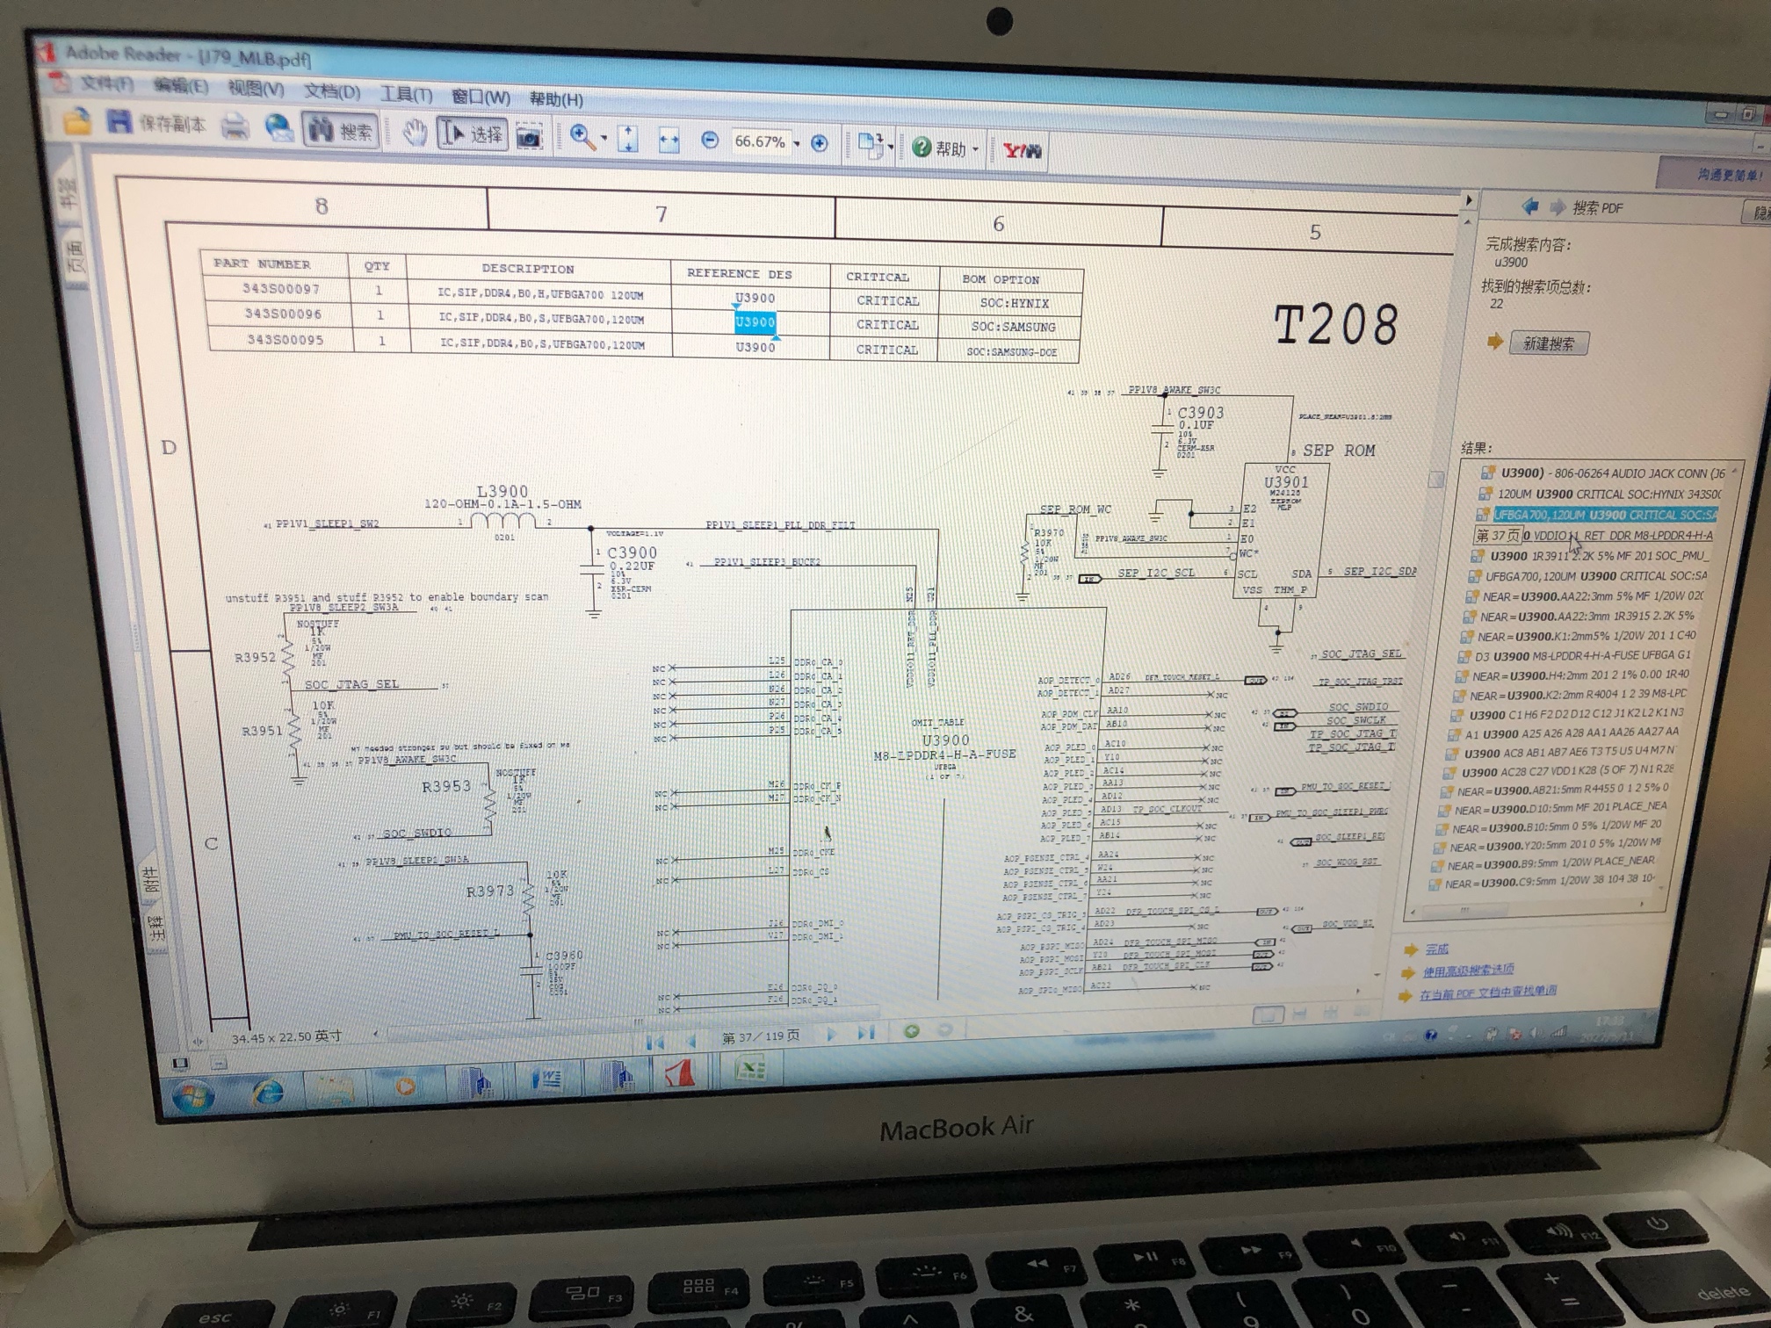Select the Hand tool

click(415, 134)
